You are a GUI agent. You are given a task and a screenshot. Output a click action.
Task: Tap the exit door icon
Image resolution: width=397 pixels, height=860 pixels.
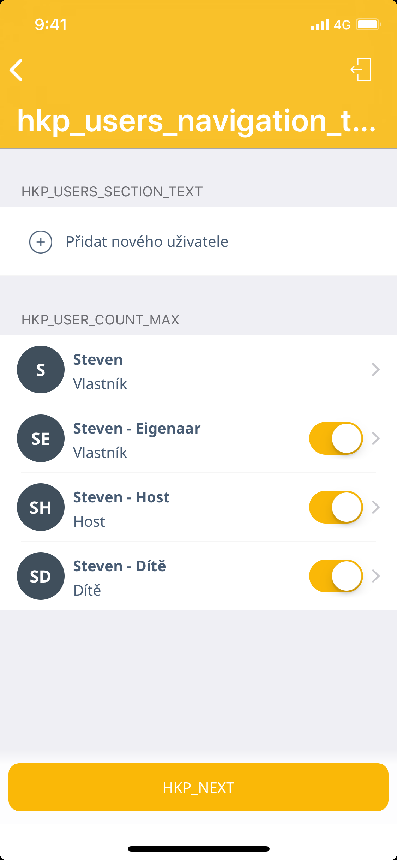(x=361, y=70)
